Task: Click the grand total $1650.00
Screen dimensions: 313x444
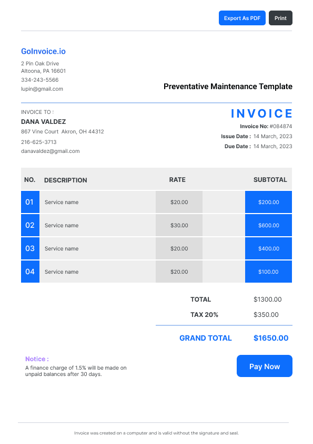Action: [x=271, y=338]
